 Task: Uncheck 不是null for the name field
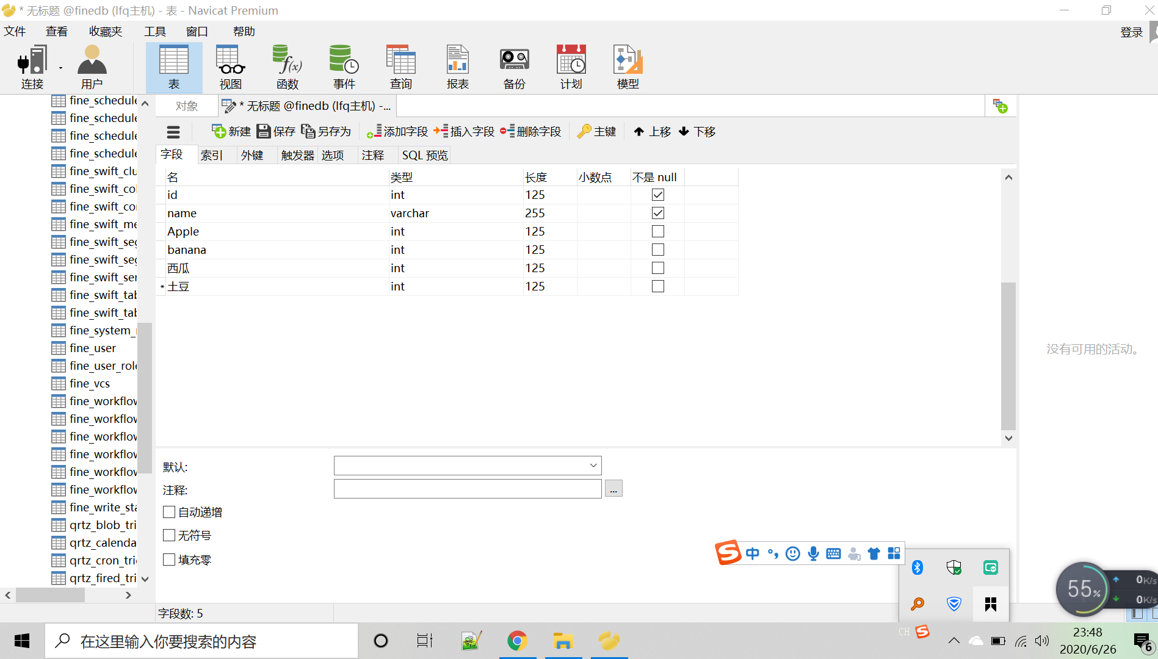657,212
